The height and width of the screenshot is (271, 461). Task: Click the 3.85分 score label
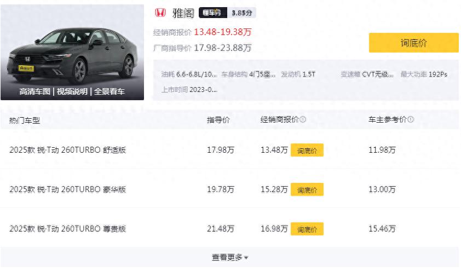pos(241,13)
